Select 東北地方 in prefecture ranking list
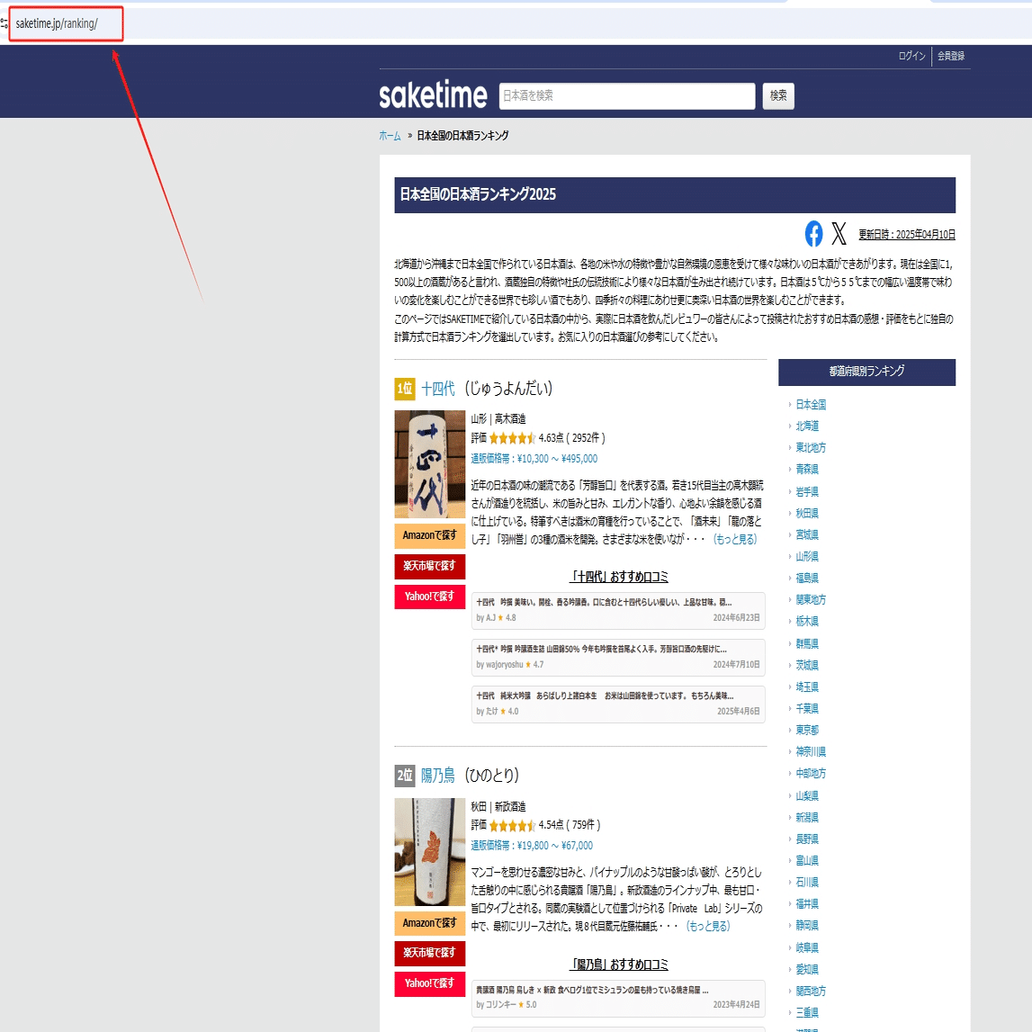 [x=811, y=448]
